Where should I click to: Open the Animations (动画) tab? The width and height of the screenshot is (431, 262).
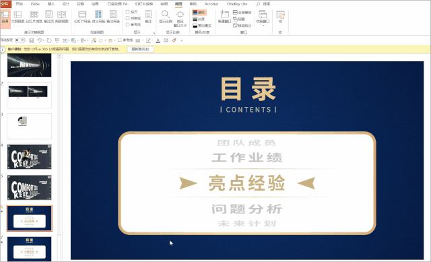(x=95, y=4)
